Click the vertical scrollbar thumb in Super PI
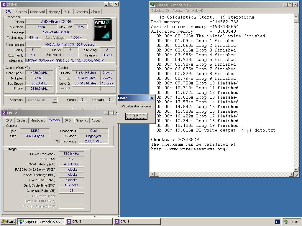302x226 pixels. pos(296,21)
